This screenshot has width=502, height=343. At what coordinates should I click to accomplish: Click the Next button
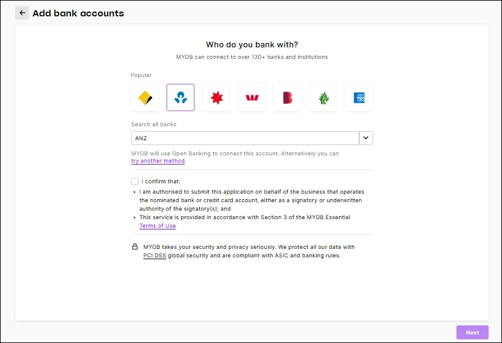pyautogui.click(x=472, y=333)
